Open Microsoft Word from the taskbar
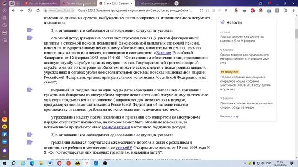The image size is (298, 167). click(x=50, y=163)
